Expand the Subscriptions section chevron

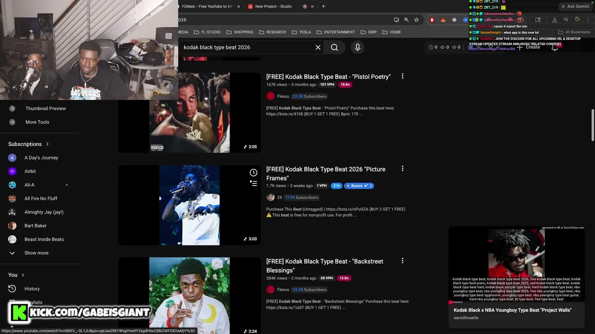tap(47, 144)
